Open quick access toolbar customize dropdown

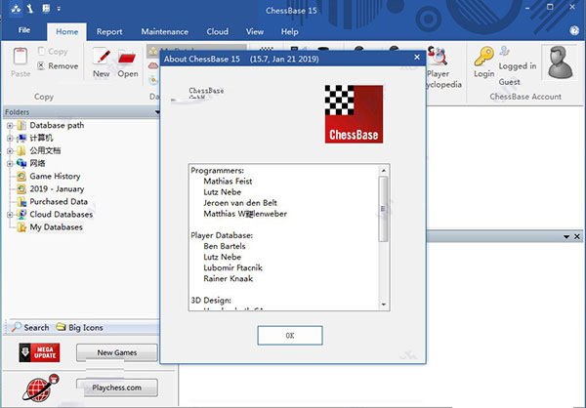[x=59, y=9]
